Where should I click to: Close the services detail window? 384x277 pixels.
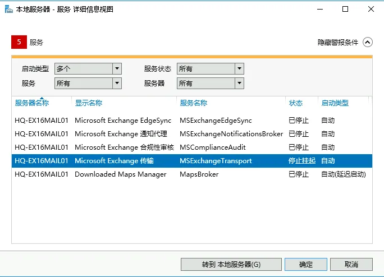click(x=371, y=10)
